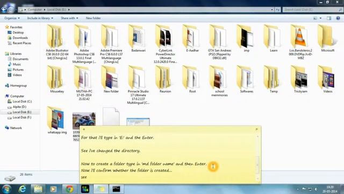Open Pictures library in sidebar
Viewport: 344px width, 194px height.
[x=18, y=70]
